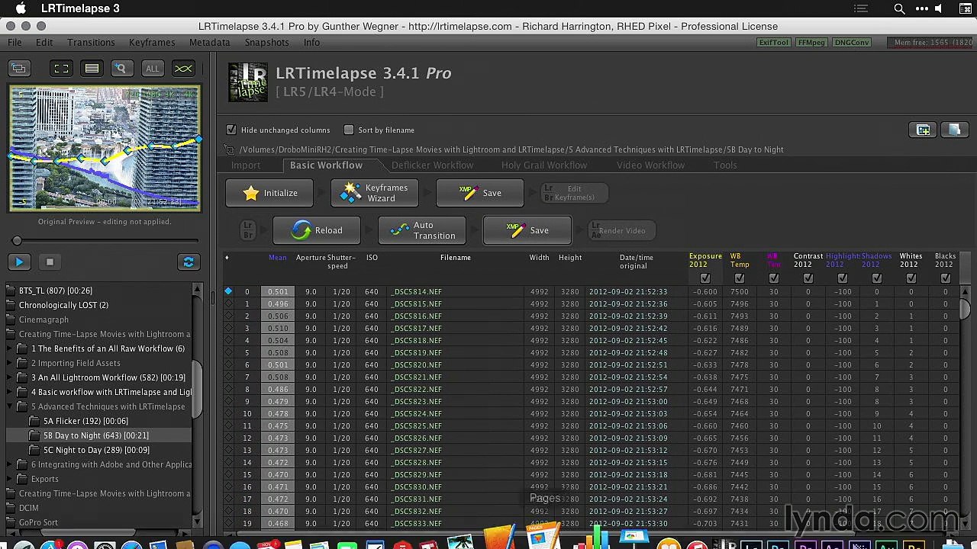The image size is (977, 549).
Task: Expand folder 2 Importing Field Assets
Action: (11, 363)
